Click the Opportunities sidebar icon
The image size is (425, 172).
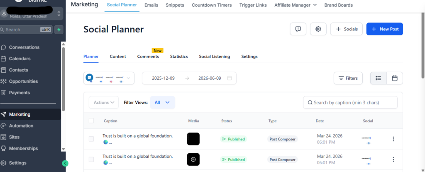pyautogui.click(x=3, y=81)
